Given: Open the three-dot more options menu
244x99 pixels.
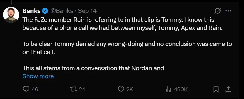Looking at the screenshot, I should click(228, 11).
